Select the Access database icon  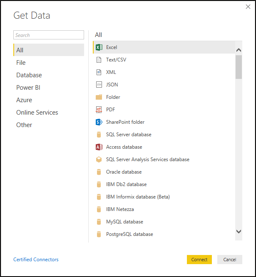click(x=99, y=147)
